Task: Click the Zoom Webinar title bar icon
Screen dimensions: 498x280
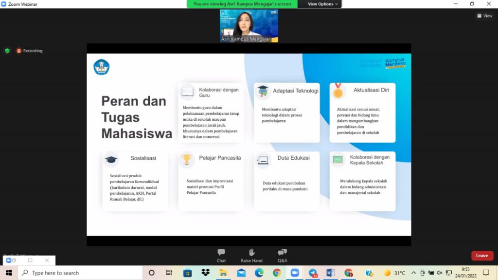Action: [x=4, y=4]
